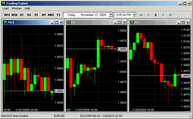
Task: Close the main TradingTrainer window
Action: click(189, 3)
